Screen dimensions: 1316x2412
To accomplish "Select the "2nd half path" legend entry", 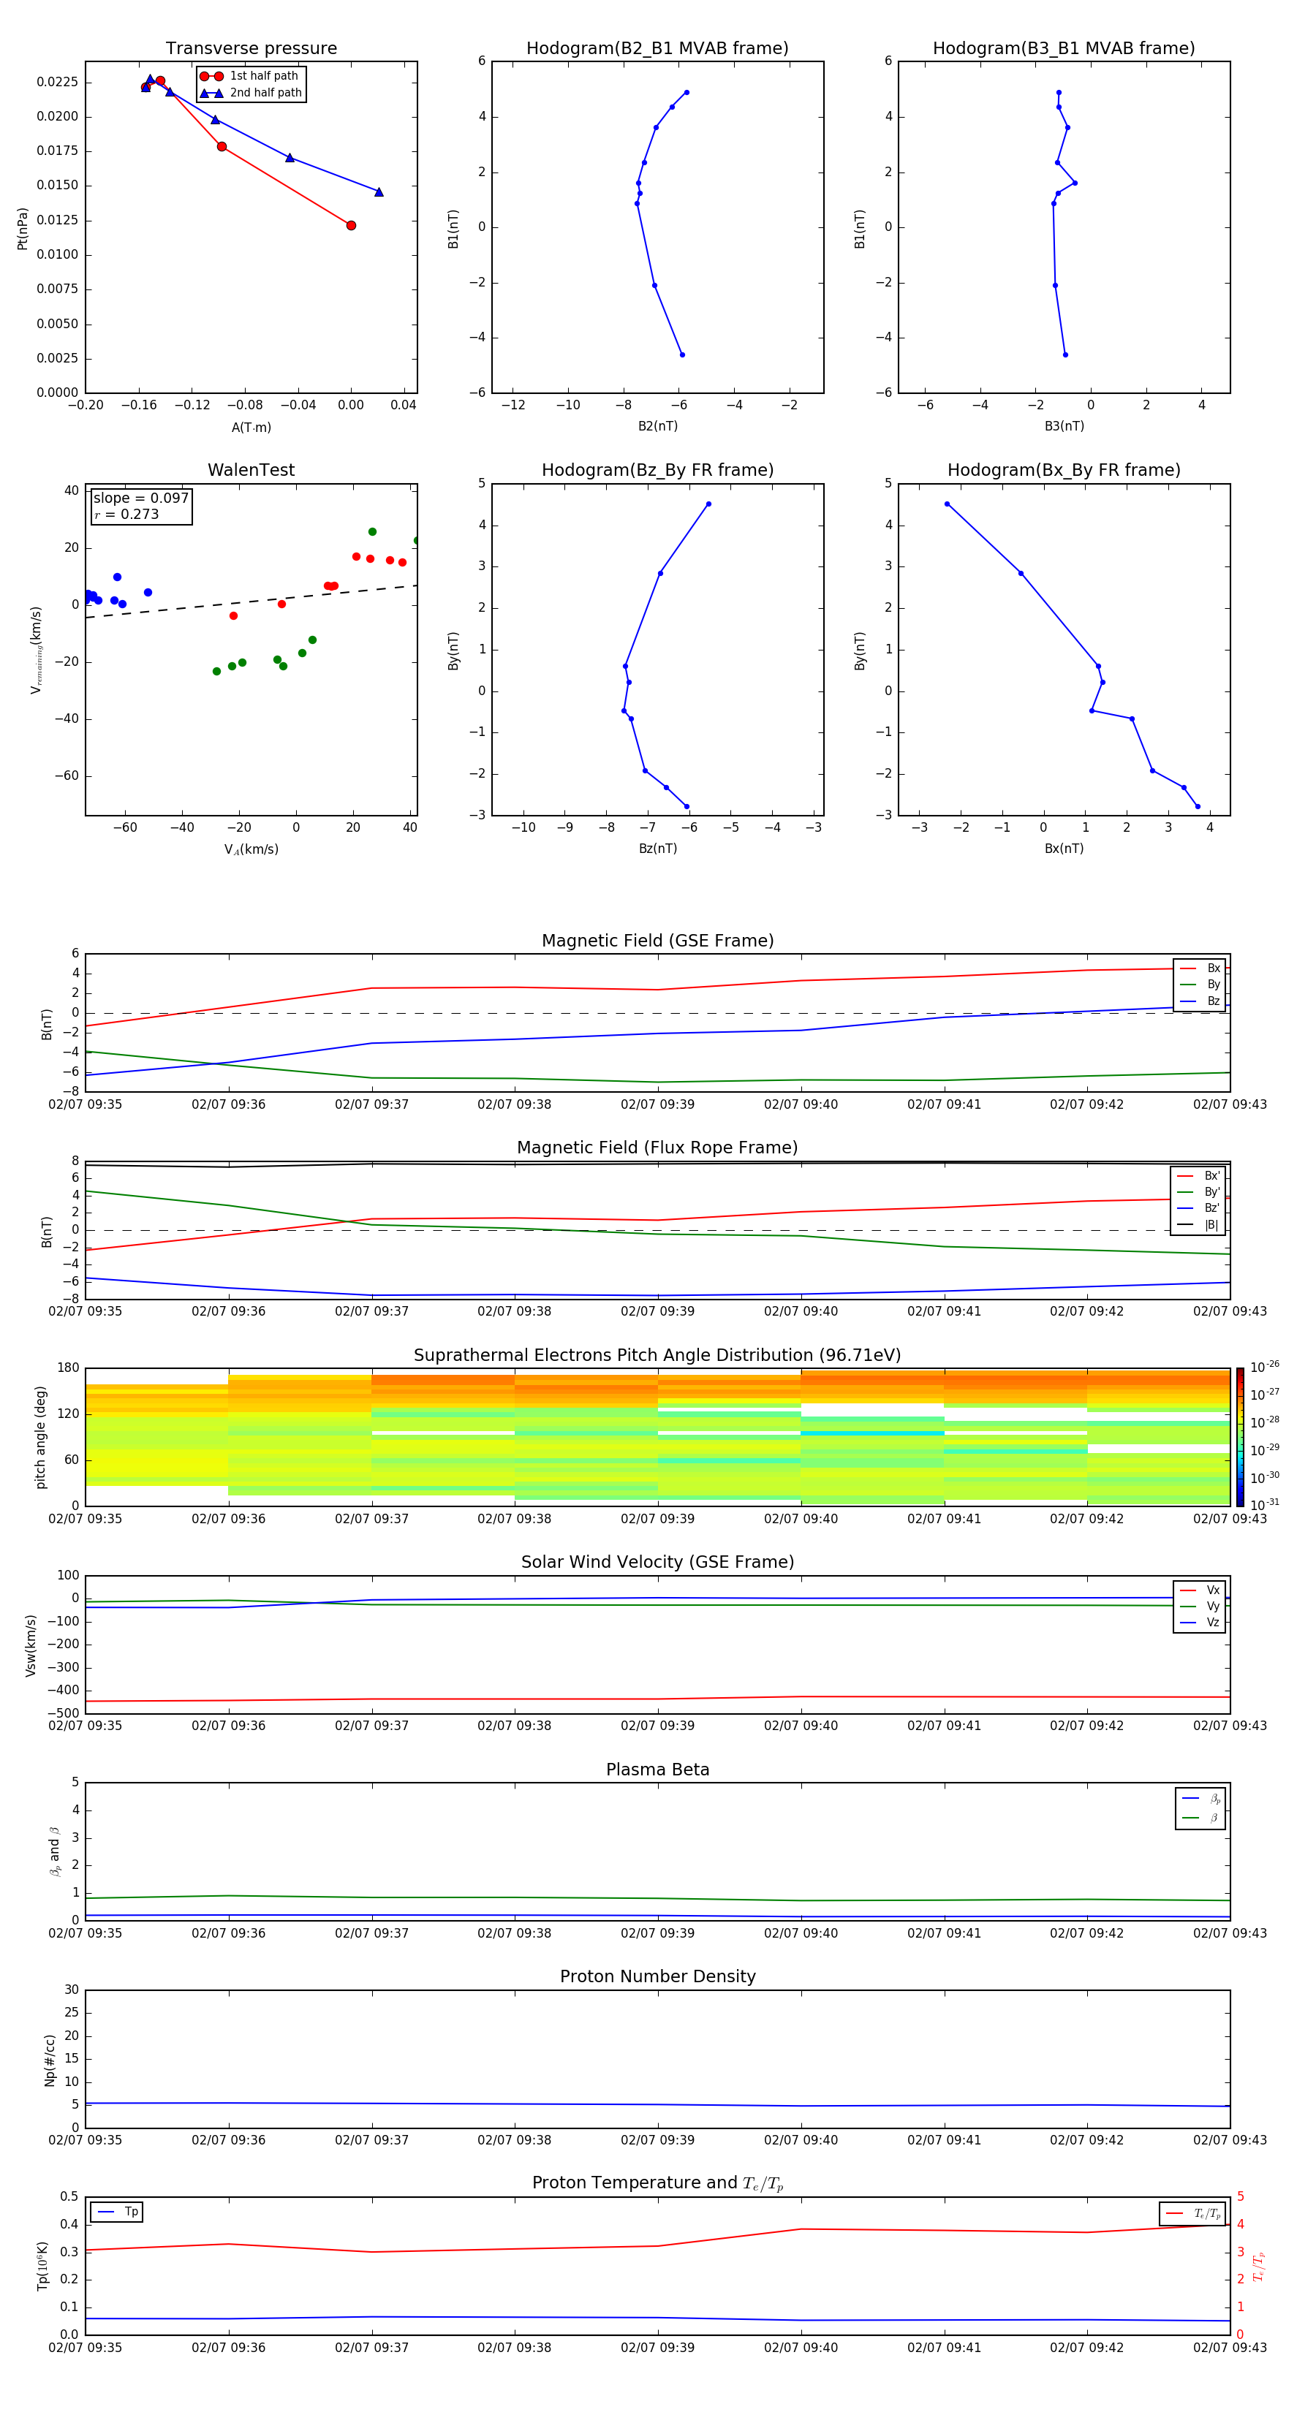I will click(251, 93).
